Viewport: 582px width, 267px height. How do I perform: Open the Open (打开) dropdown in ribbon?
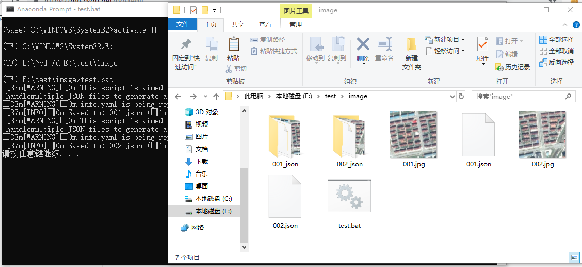509,40
